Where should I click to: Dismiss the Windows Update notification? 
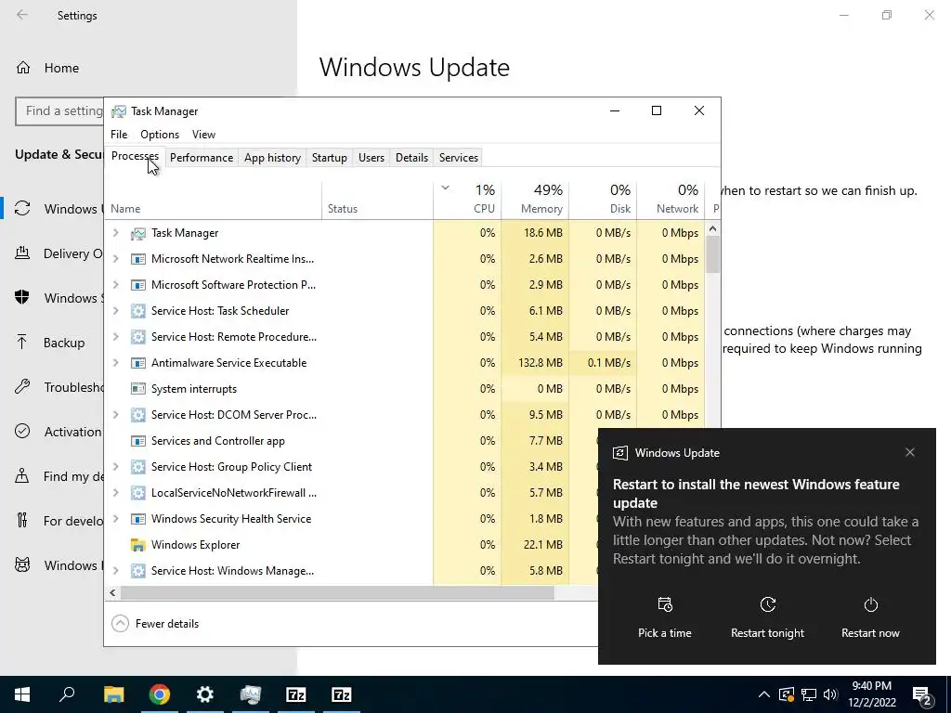[x=910, y=452]
